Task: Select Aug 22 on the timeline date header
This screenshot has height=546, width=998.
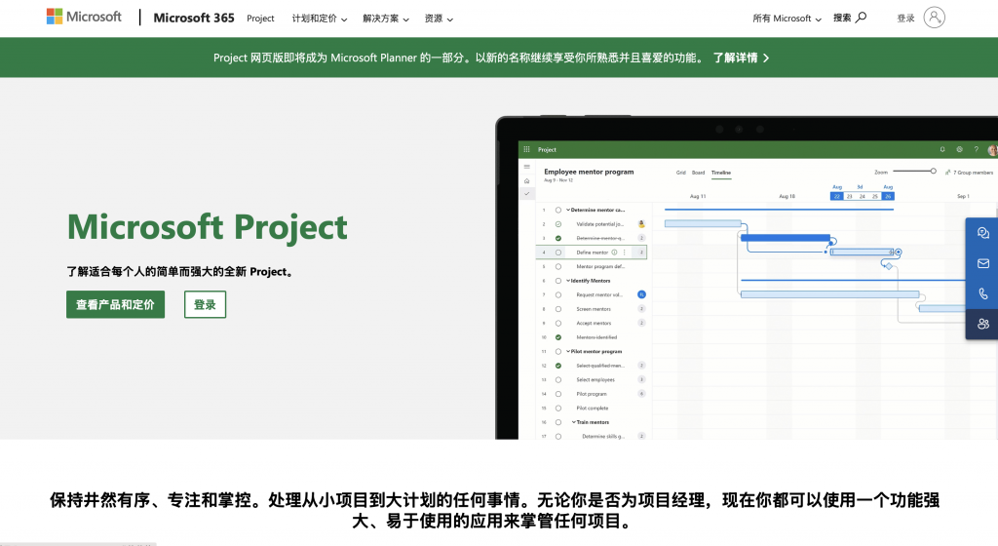Action: click(837, 196)
